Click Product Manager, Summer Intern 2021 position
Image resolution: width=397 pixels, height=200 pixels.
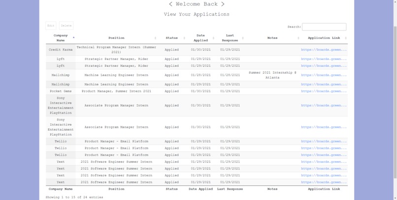point(116,91)
